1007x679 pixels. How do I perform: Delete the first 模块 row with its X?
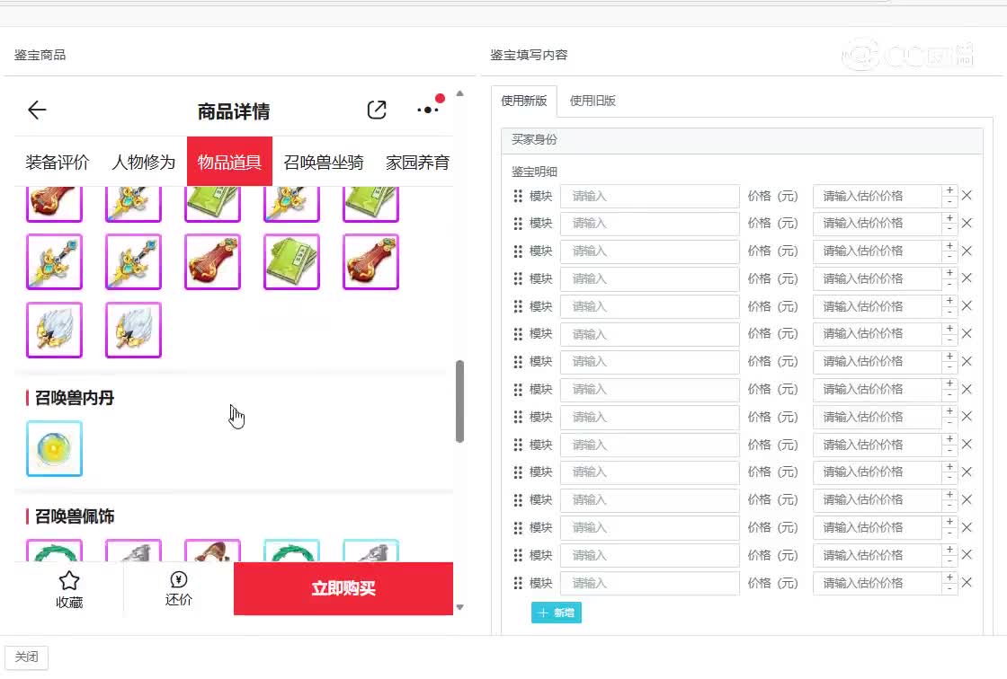click(967, 196)
